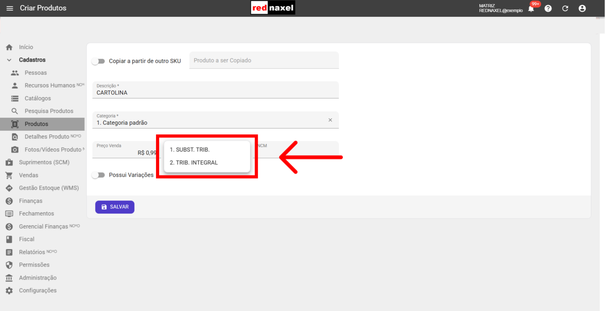
Task: Open Relatórios in the sidebar
Action: [x=42, y=252]
